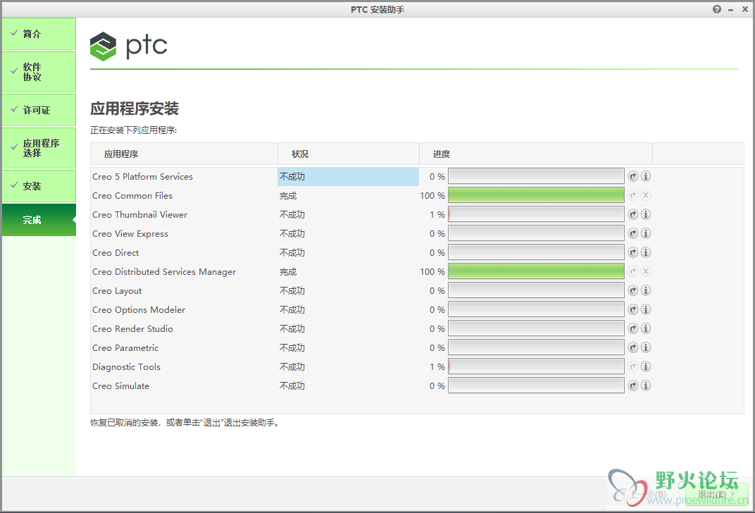
Task: Retry the Creo Thumbnail Viewer installation
Action: tap(633, 214)
